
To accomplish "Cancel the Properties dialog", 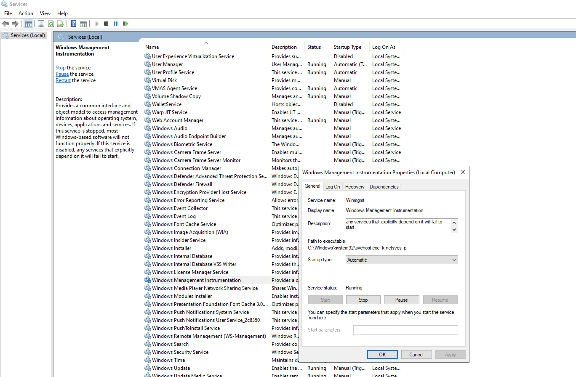I will 416,355.
